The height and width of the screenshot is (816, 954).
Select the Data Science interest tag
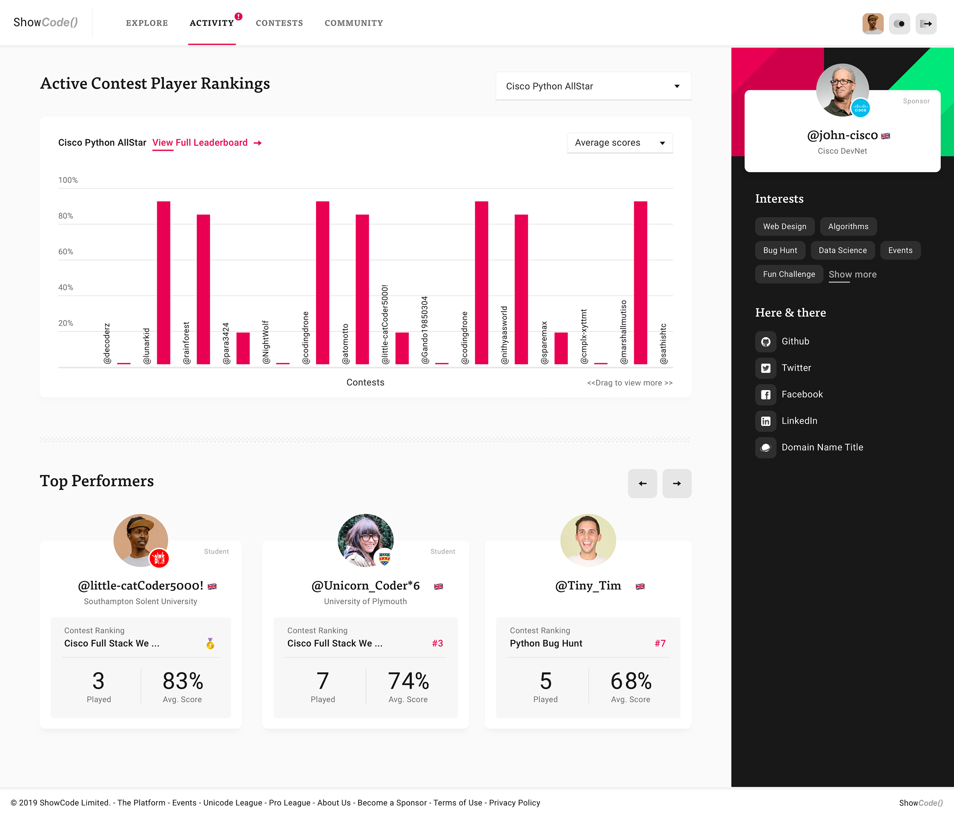tap(842, 250)
